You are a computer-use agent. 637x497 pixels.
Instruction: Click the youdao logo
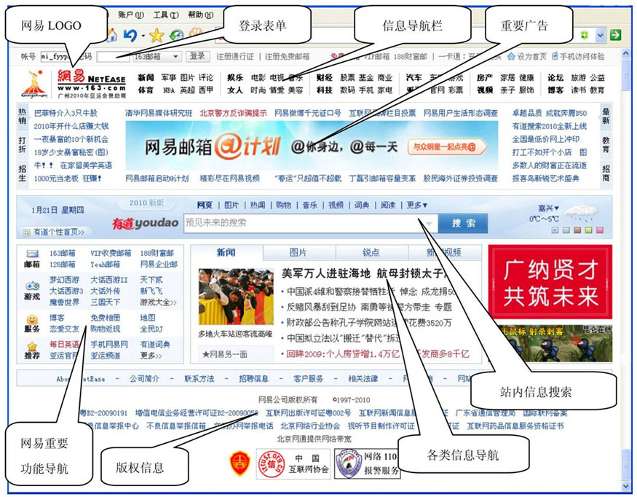pyautogui.click(x=145, y=223)
